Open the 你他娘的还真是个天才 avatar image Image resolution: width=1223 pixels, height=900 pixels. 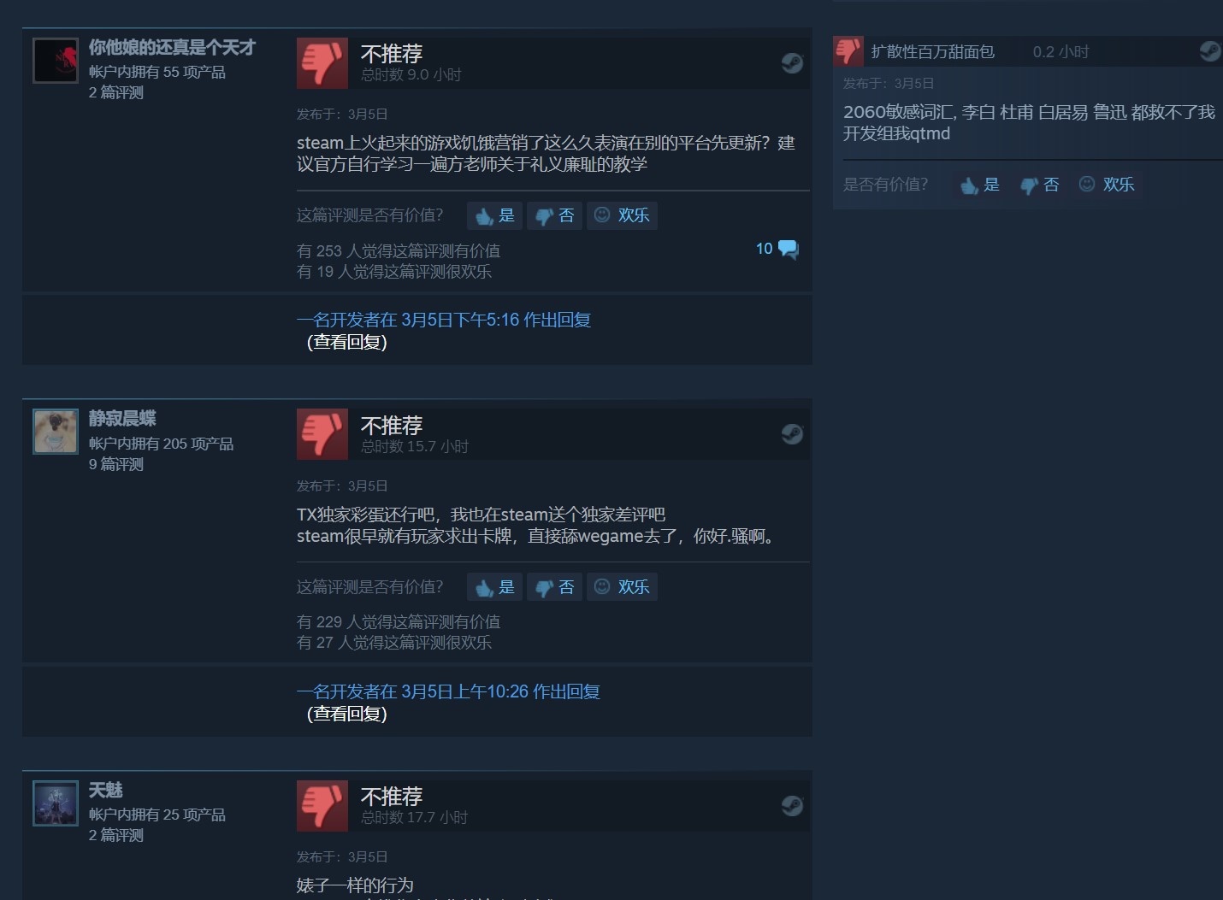click(x=56, y=61)
